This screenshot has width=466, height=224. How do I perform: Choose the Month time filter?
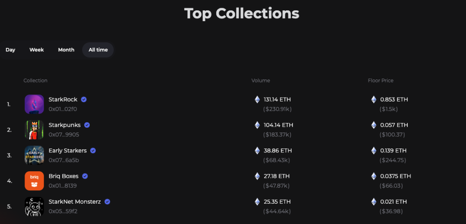[x=66, y=50]
